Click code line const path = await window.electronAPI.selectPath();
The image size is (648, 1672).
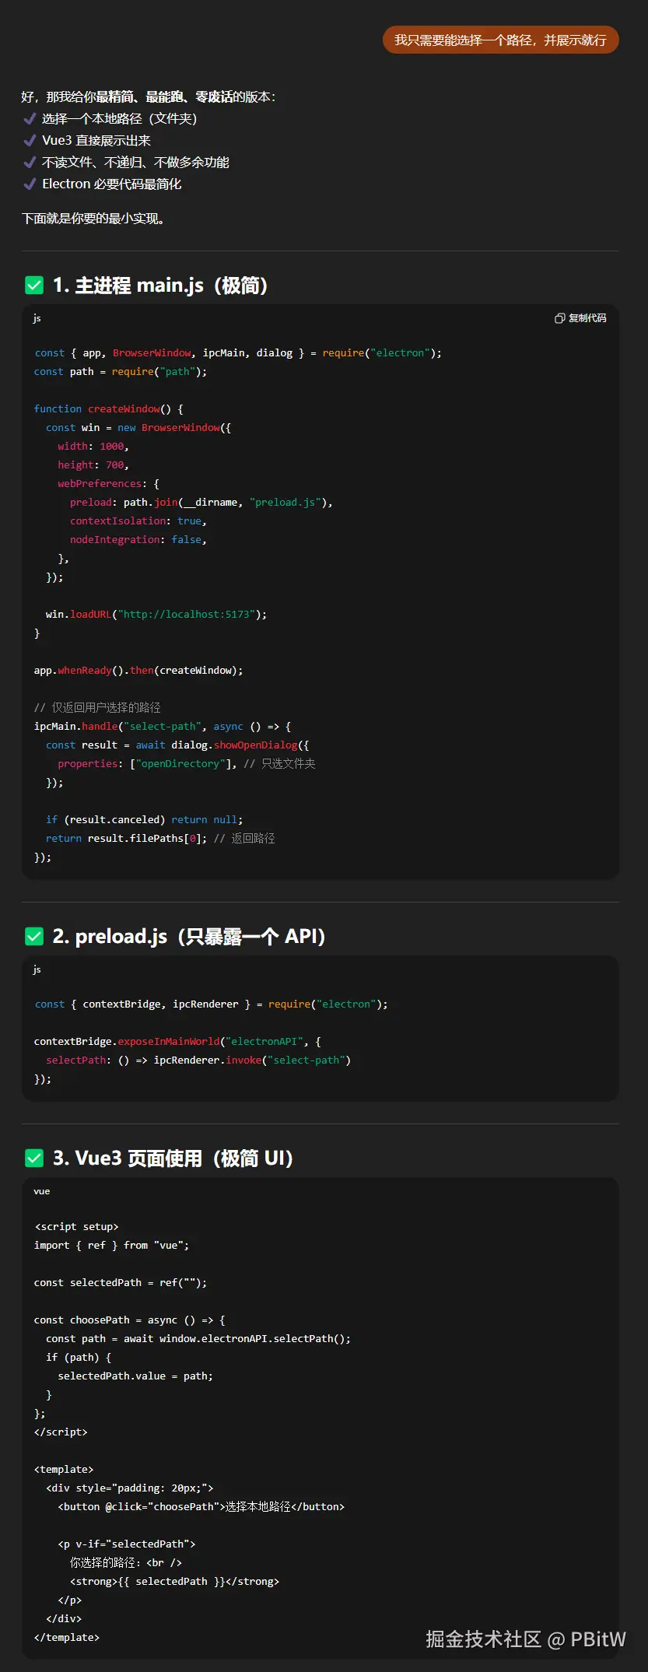(198, 1339)
